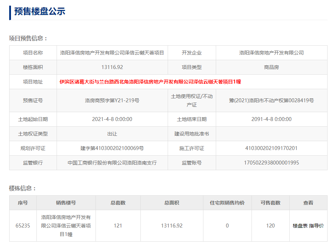Click the 开发企业 company name value
The height and width of the screenshot is (248, 335).
[x=272, y=53]
